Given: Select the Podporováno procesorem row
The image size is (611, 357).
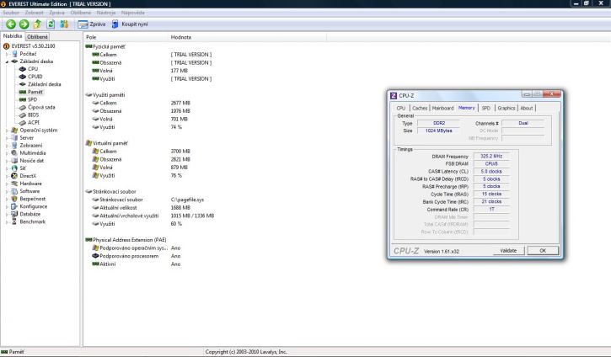Looking at the screenshot, I should (x=137, y=256).
